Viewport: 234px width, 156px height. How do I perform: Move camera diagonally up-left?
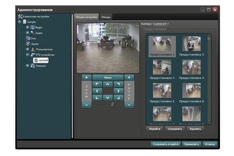click(97, 85)
